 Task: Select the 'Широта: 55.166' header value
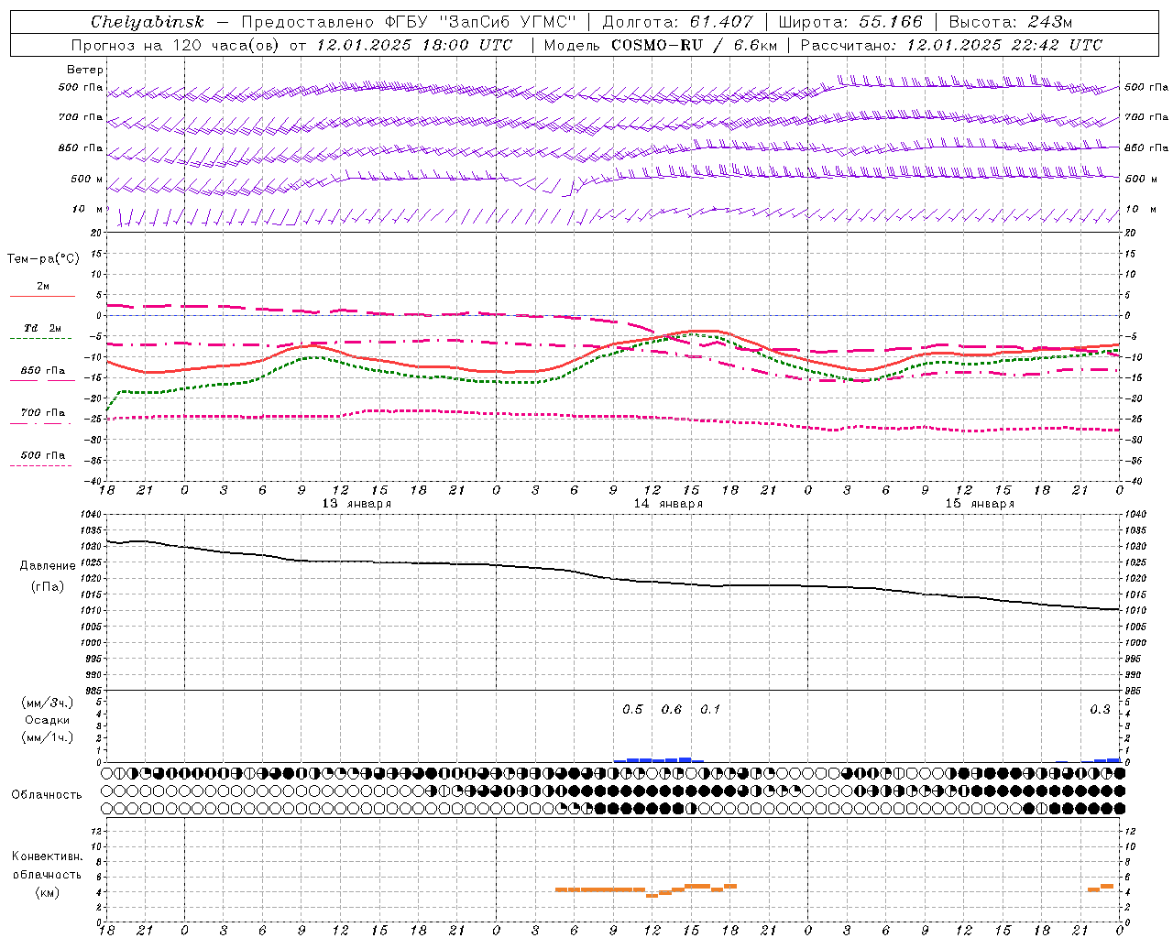[x=850, y=22]
